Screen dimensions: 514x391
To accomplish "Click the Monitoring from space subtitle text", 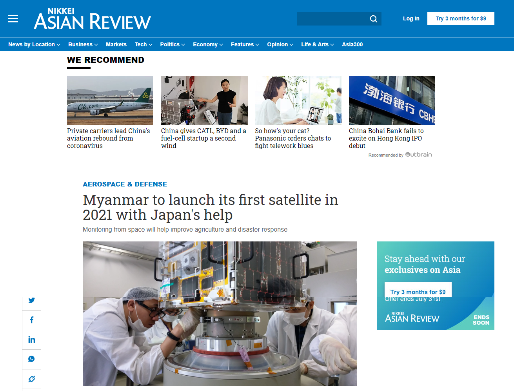I will [185, 229].
